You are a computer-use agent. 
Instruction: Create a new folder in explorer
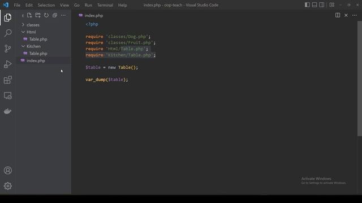[x=38, y=15]
